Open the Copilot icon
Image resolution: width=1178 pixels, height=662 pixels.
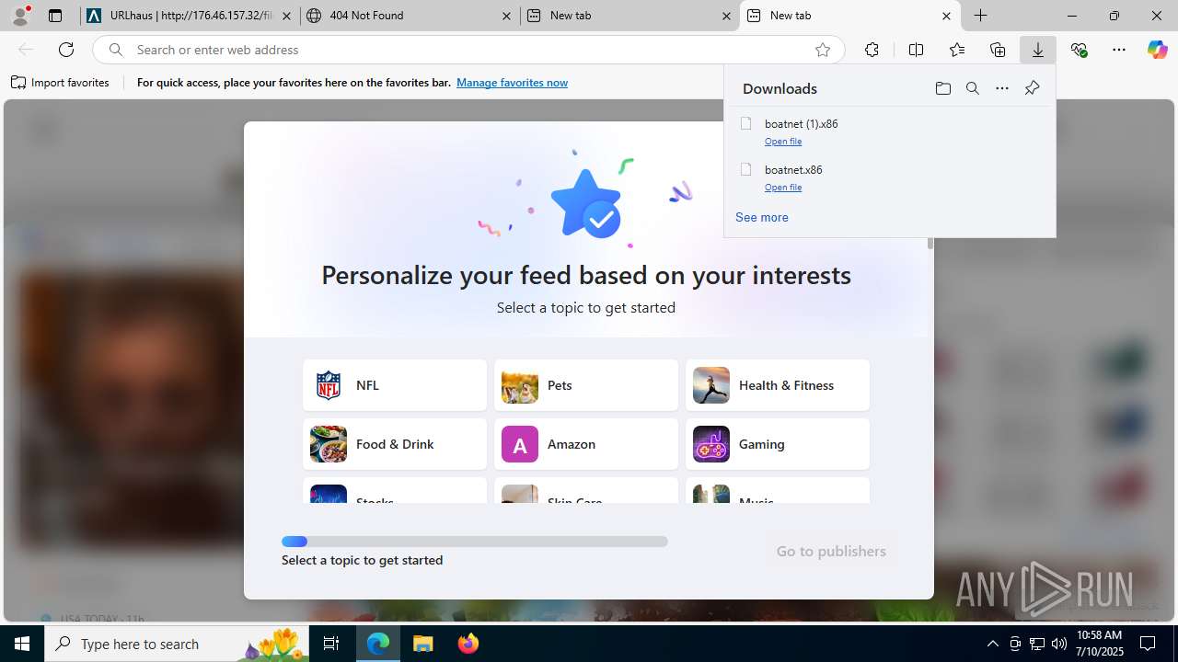(x=1157, y=50)
